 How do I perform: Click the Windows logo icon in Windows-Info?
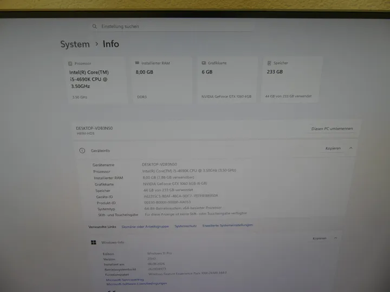[94, 242]
